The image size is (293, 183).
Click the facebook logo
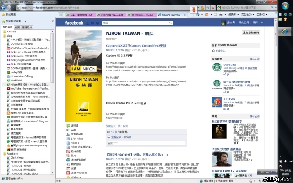pyautogui.click(x=74, y=23)
